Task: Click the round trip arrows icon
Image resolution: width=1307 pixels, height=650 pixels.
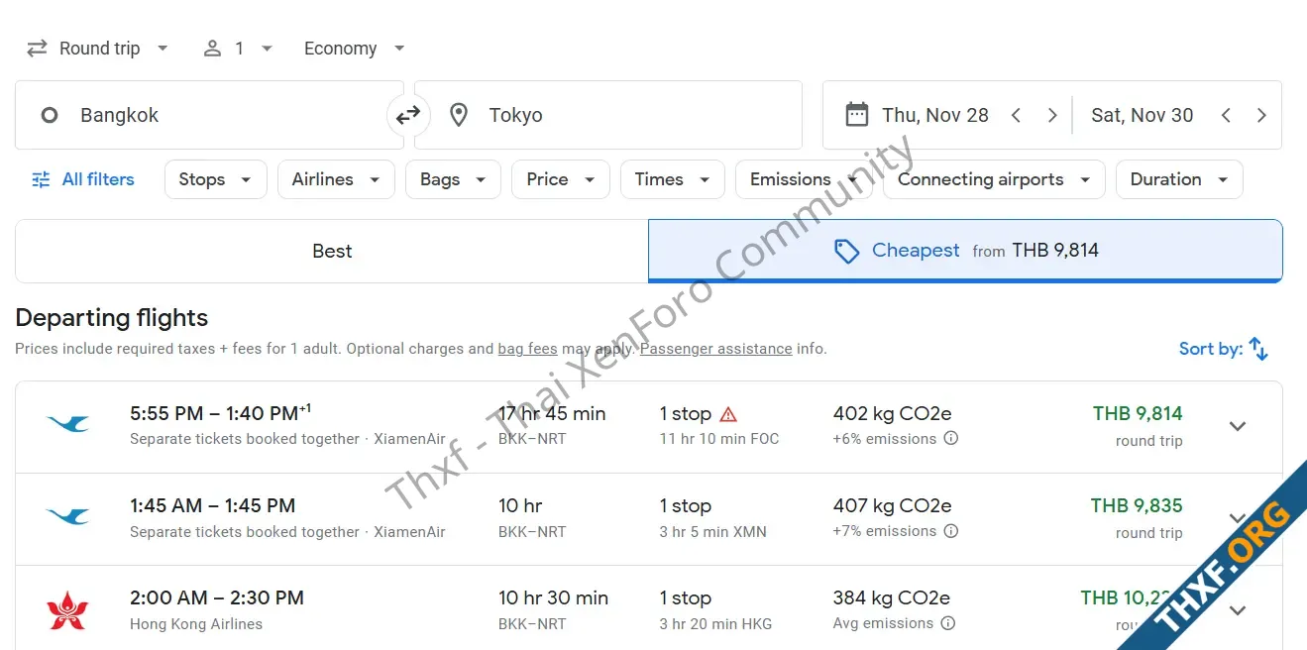Action: tap(37, 49)
